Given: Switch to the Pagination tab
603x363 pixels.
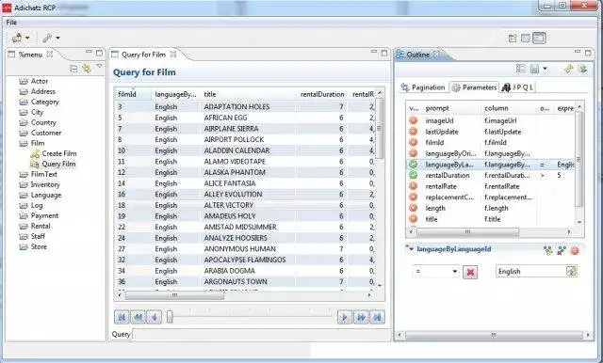Looking at the screenshot, I should click(423, 87).
